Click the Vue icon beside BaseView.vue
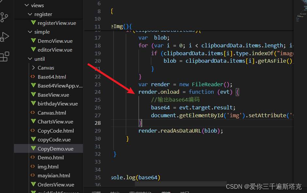 pyautogui.click(x=34, y=95)
